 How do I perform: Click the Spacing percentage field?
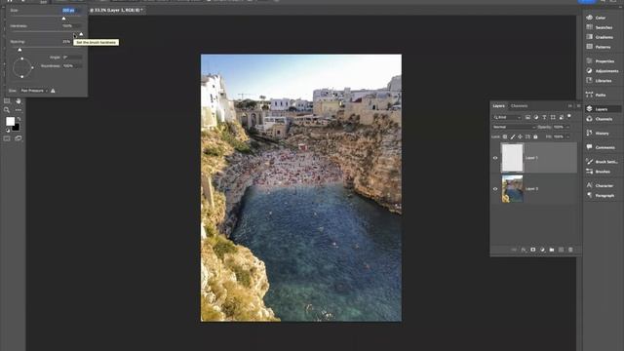[x=66, y=41]
